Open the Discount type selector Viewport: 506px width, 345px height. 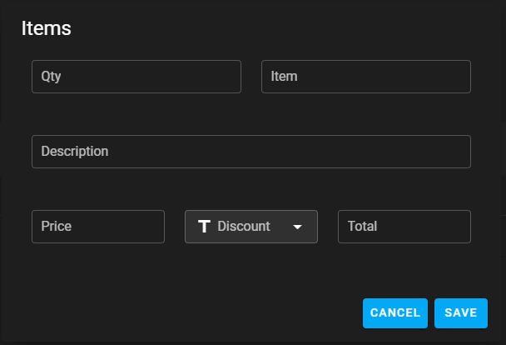(x=251, y=227)
